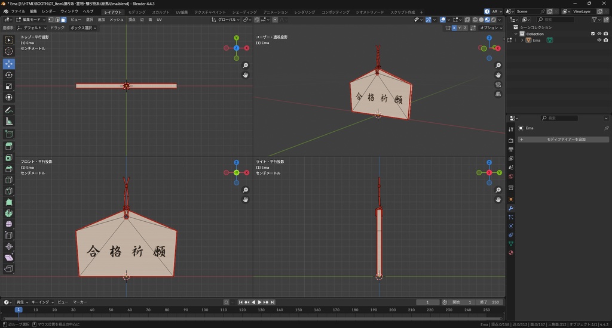Uncheck the Collection exclude checkbox

pos(592,34)
